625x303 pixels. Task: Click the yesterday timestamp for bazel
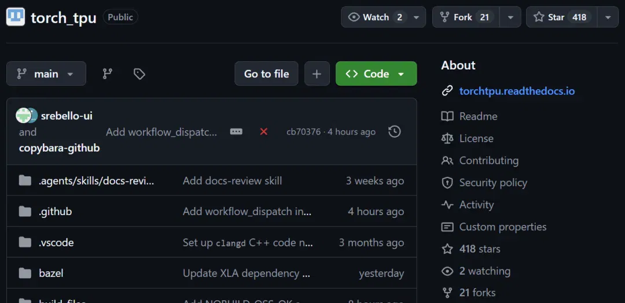pos(381,274)
